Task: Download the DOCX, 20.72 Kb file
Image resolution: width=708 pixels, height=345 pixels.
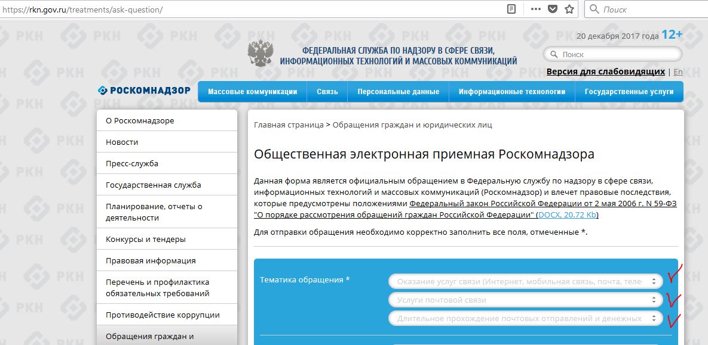Action: pos(567,215)
